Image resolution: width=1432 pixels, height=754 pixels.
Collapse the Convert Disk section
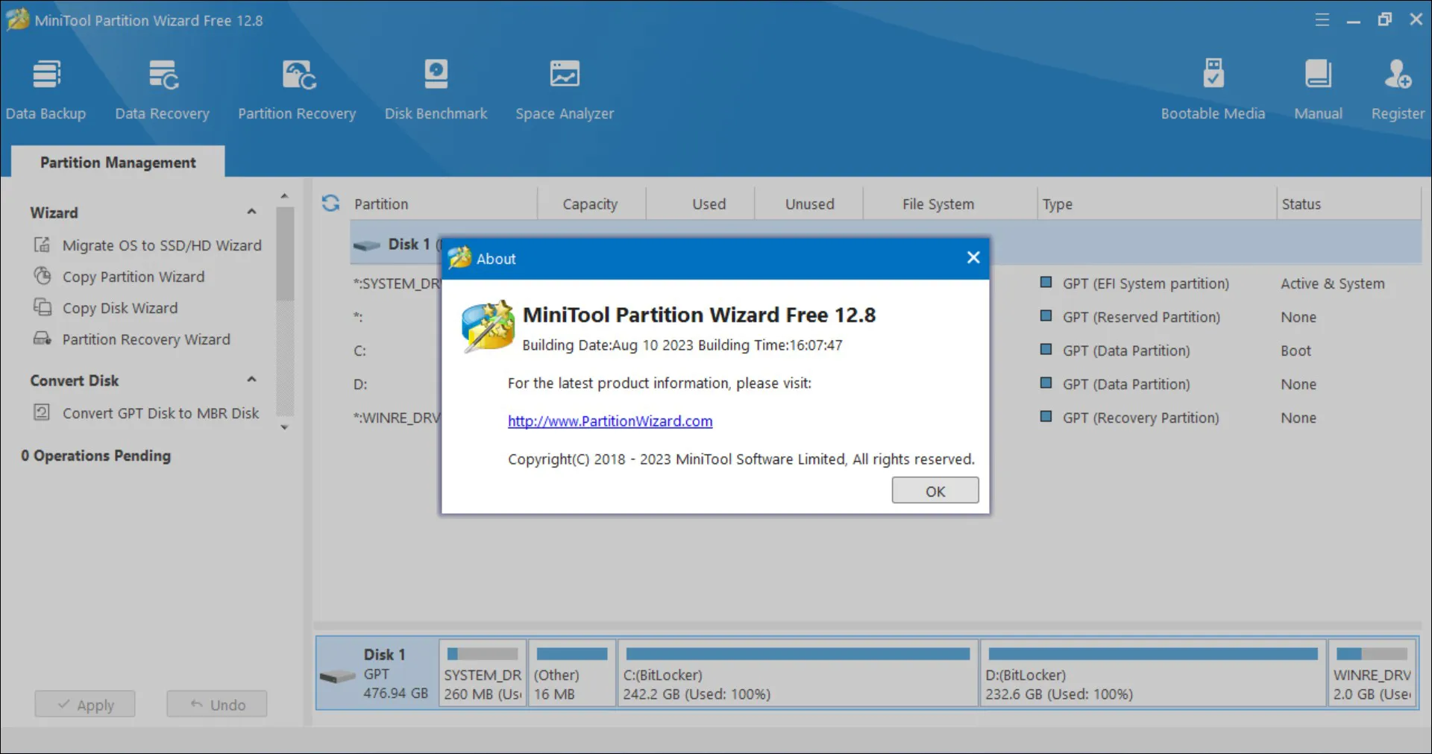252,380
